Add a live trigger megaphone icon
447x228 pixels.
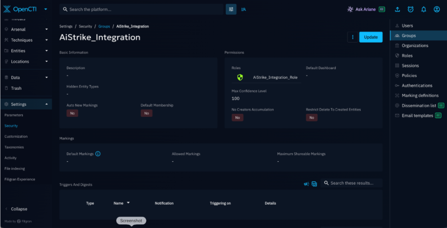click(306, 184)
